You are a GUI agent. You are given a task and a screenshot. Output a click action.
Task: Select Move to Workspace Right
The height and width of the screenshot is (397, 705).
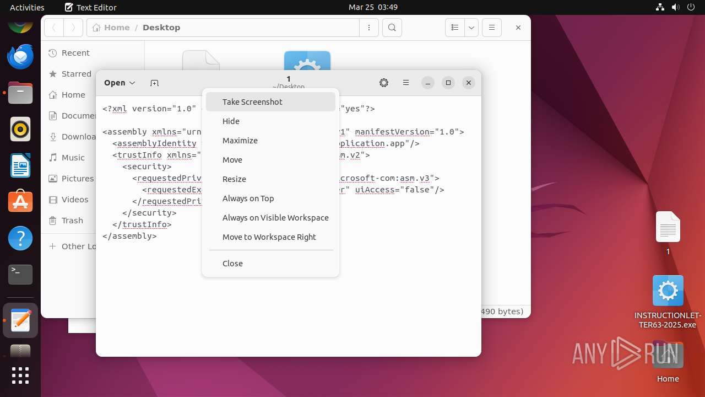pyautogui.click(x=270, y=237)
